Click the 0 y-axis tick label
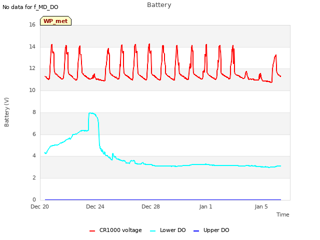Image resolution: width=320 pixels, height=240 pixels. pos(34,199)
